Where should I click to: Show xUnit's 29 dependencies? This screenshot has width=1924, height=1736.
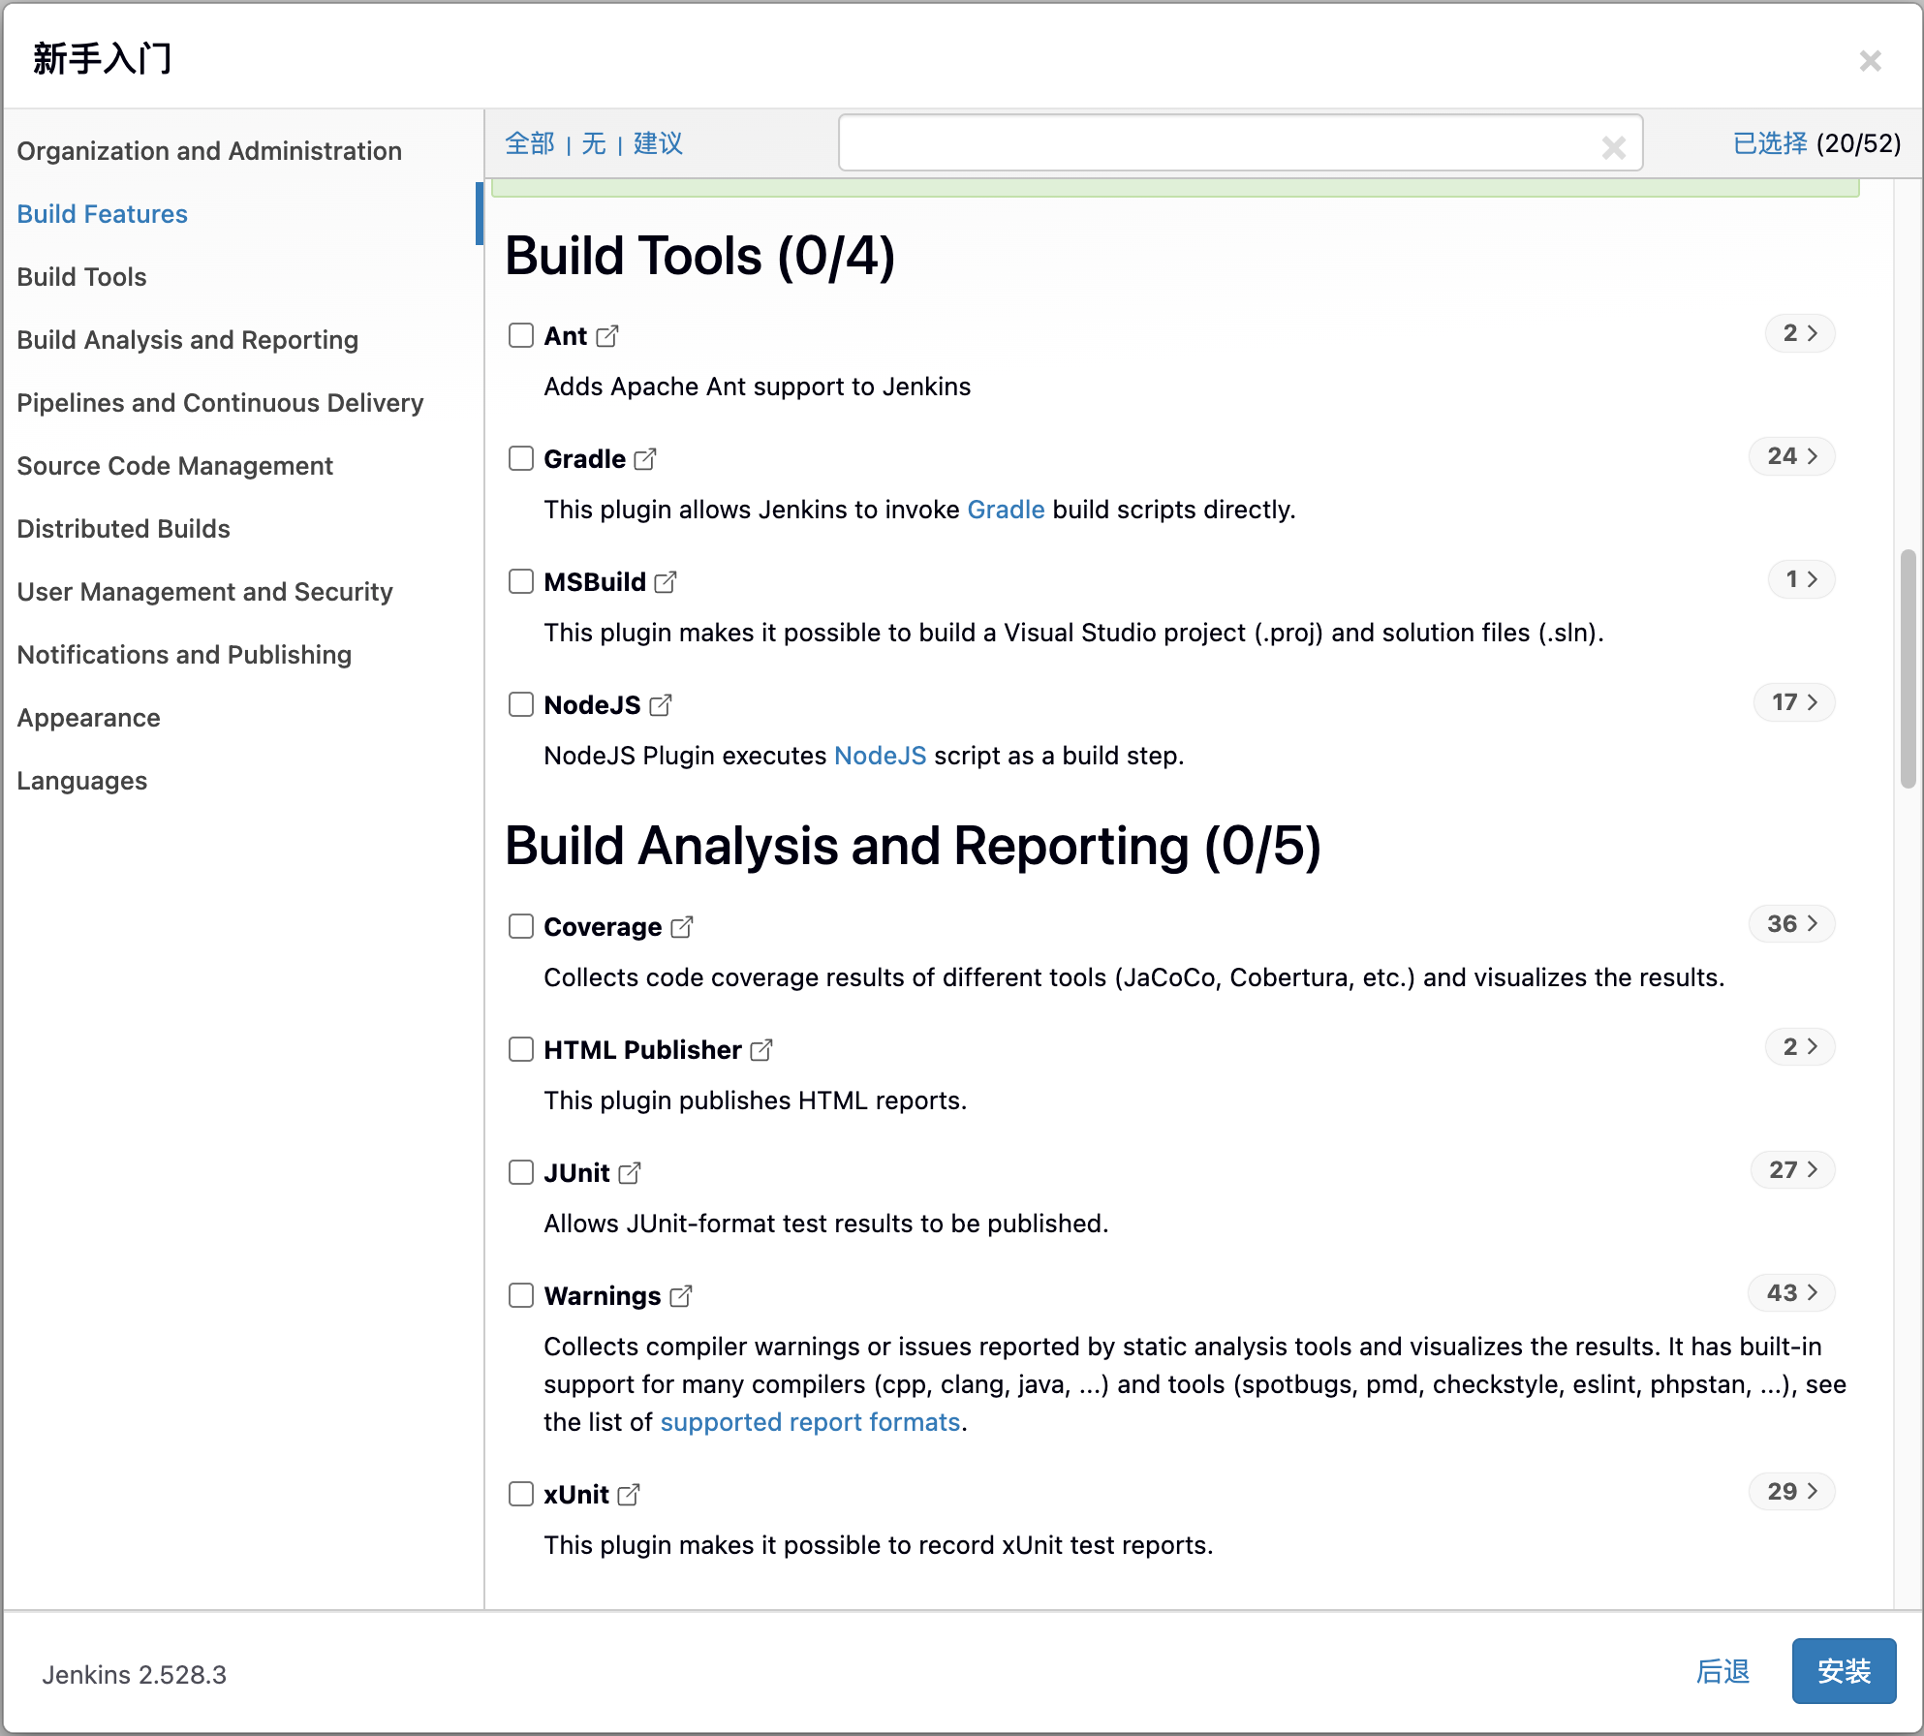(x=1791, y=1492)
